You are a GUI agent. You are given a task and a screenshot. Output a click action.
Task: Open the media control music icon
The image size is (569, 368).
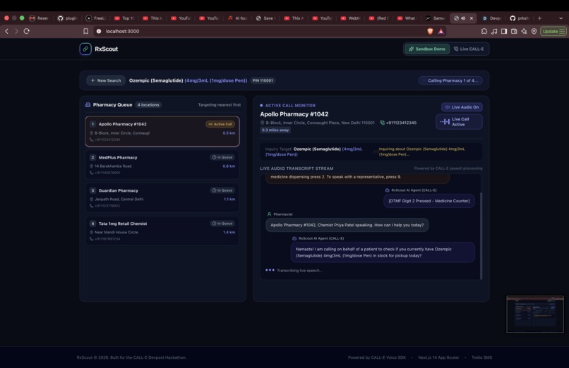494,31
